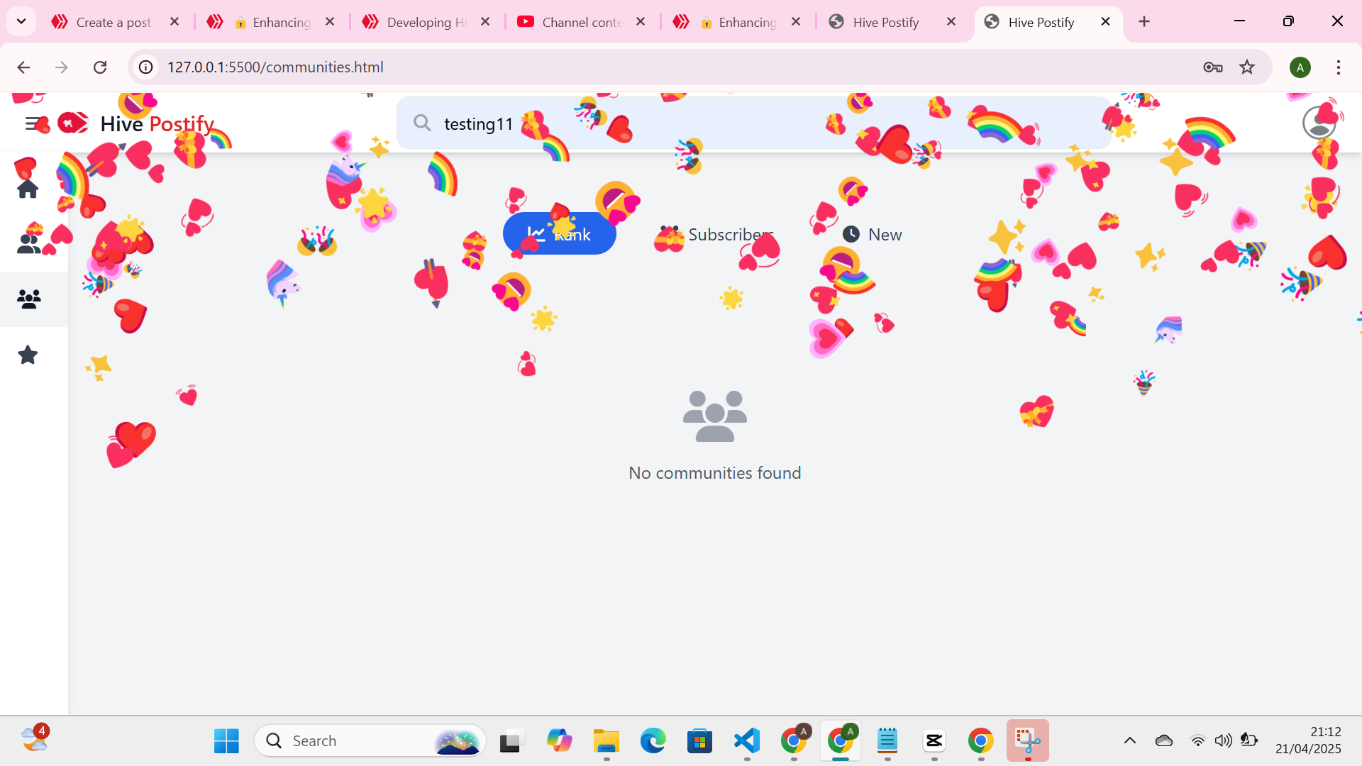
Task: Select the star favorites icon in sidebar
Action: tap(28, 355)
